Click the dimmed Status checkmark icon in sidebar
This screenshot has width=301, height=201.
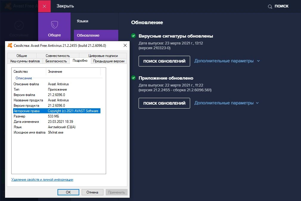[x=19, y=25]
